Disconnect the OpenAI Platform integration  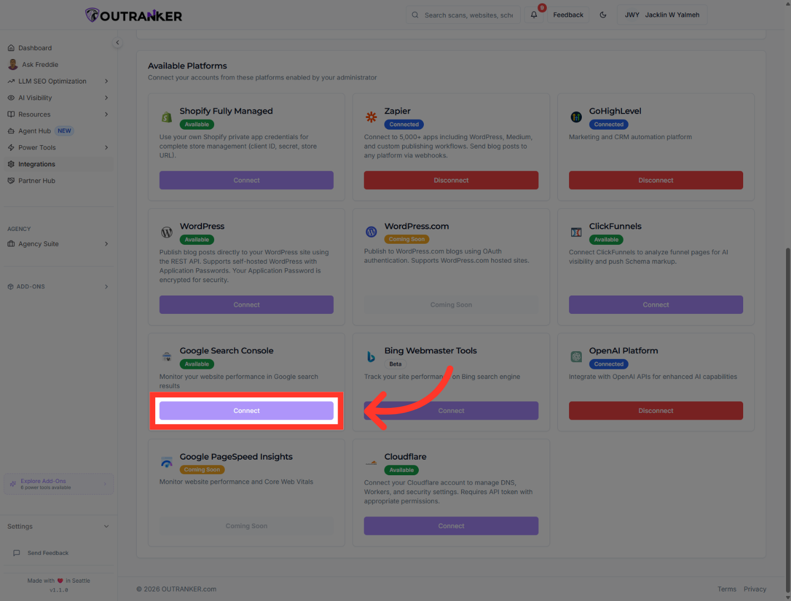656,411
